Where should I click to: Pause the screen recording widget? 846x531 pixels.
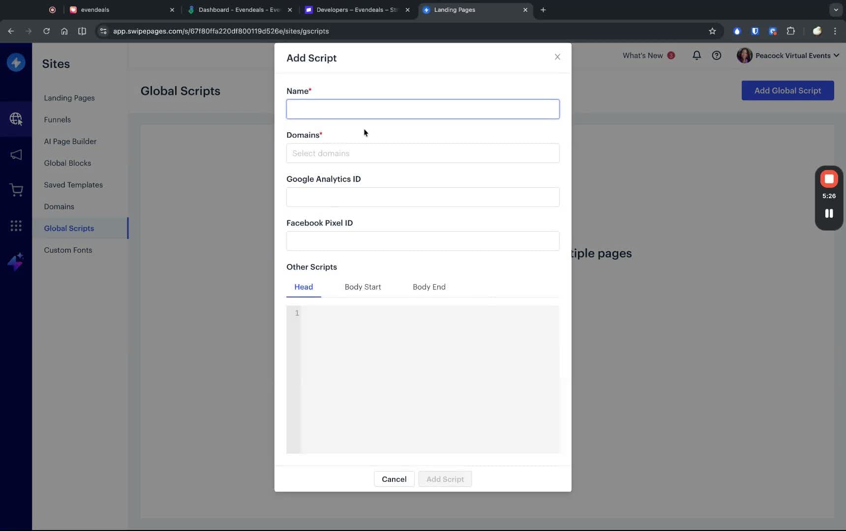tap(828, 213)
